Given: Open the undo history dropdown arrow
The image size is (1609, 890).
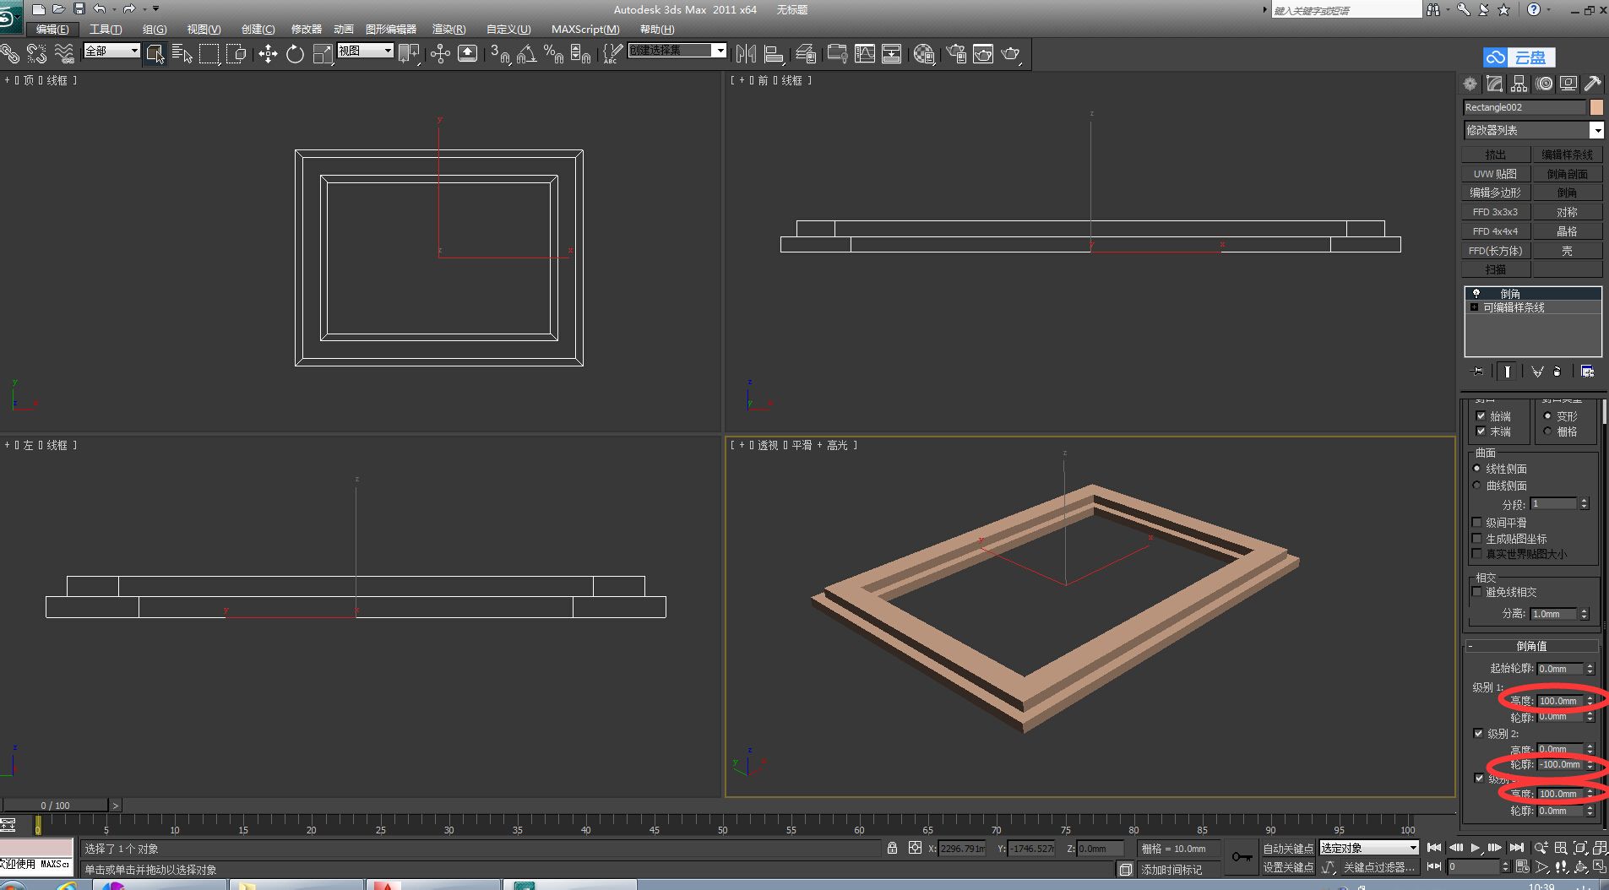Looking at the screenshot, I should [114, 9].
